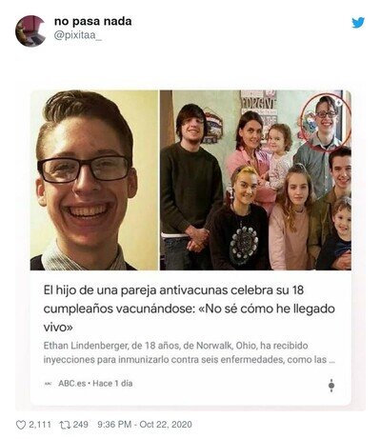The width and height of the screenshot is (381, 439).
Task: Open the circled face highlight in group photo
Action: 326,122
